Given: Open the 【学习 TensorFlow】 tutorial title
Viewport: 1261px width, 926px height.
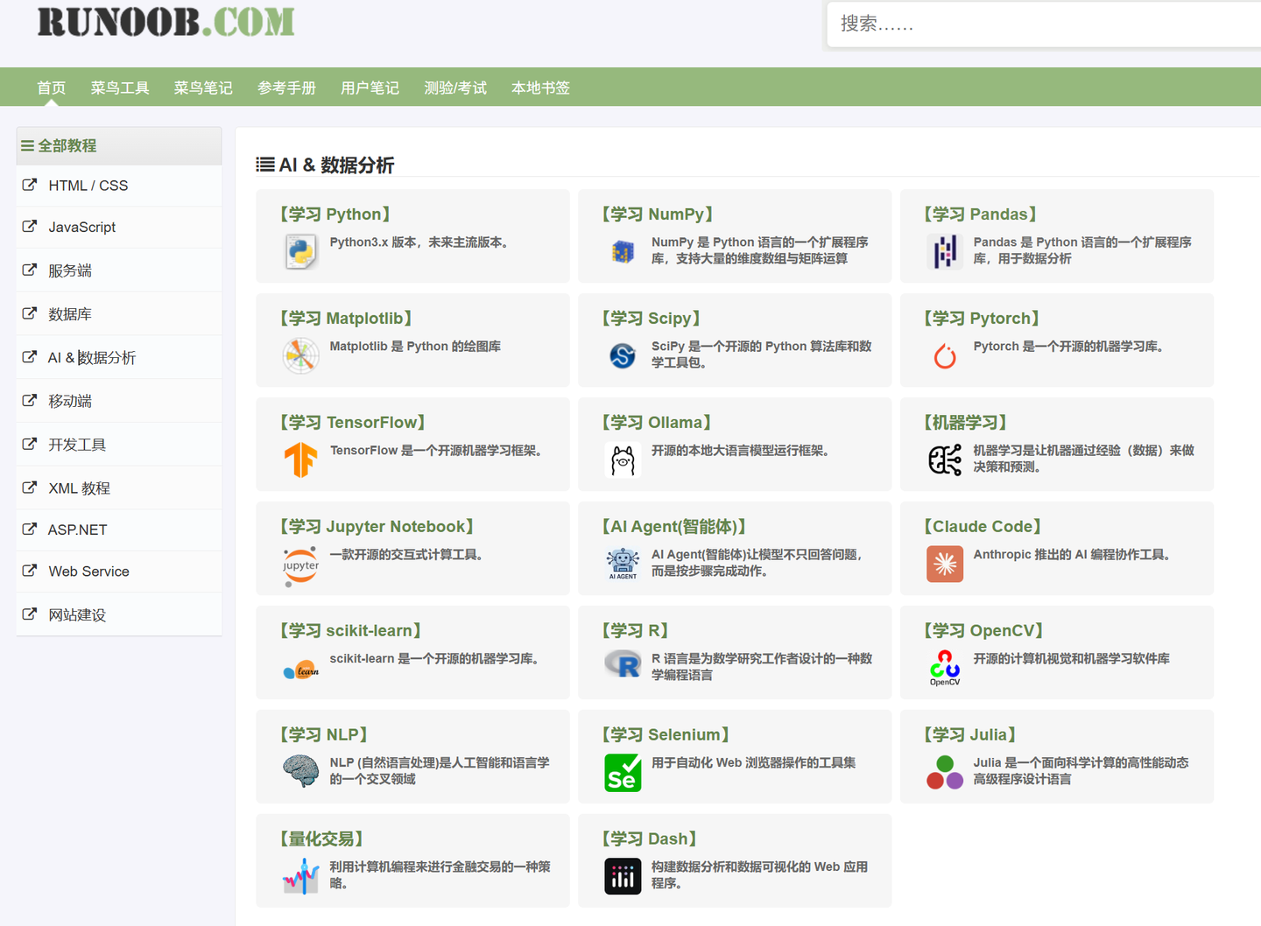Looking at the screenshot, I should [x=353, y=423].
